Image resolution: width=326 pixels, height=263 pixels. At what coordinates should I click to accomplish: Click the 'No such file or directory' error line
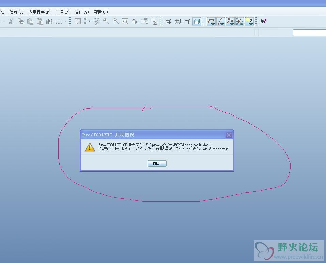point(164,149)
